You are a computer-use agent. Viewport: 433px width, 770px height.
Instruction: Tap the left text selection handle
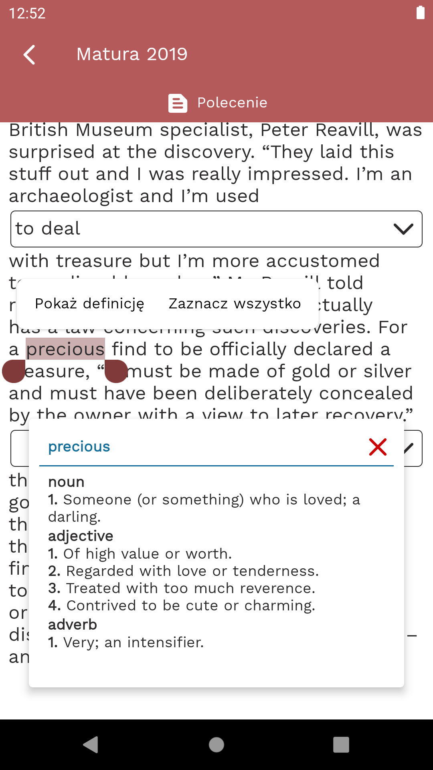click(14, 371)
